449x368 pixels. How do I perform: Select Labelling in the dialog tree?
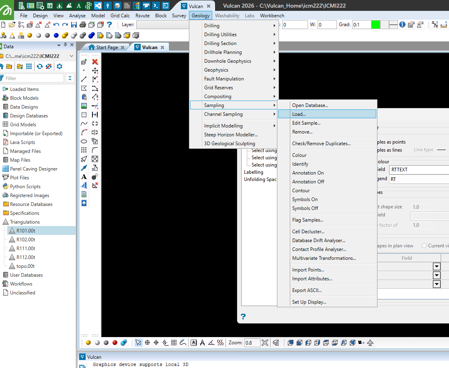tap(253, 172)
